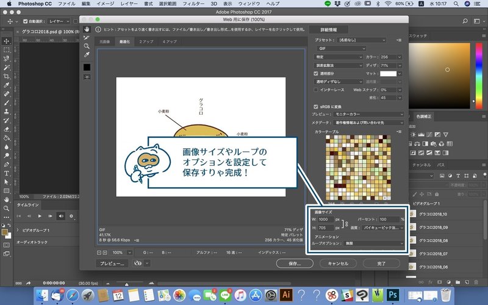
Task: Switch to the 4アップ tab
Action: tap(170, 41)
